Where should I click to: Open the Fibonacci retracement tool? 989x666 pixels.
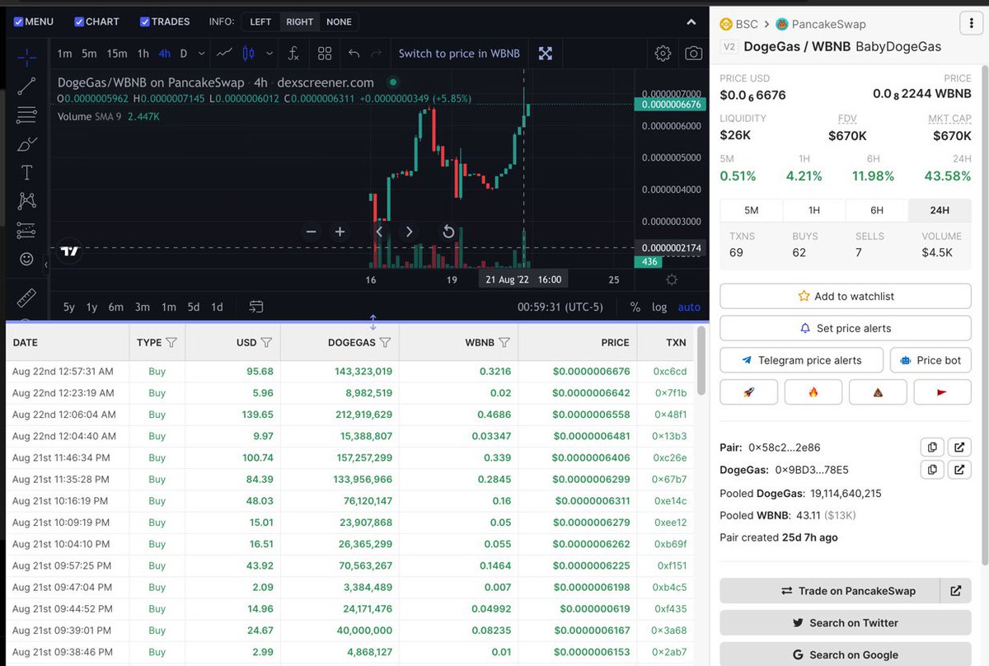tap(26, 115)
